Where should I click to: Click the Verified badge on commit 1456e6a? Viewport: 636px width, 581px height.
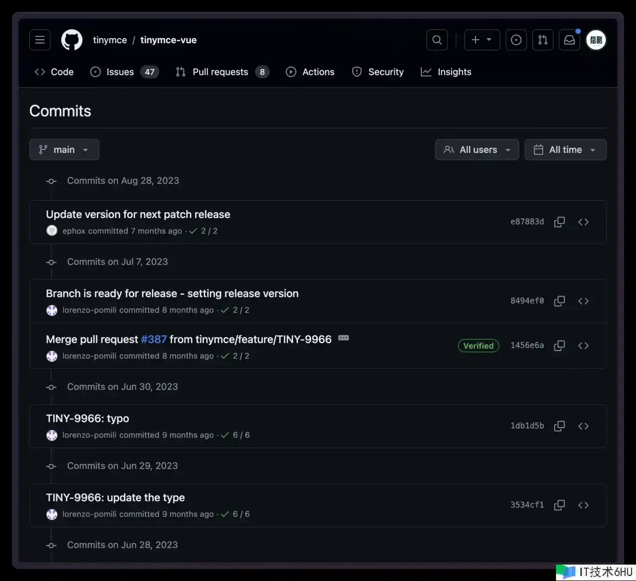[478, 346]
